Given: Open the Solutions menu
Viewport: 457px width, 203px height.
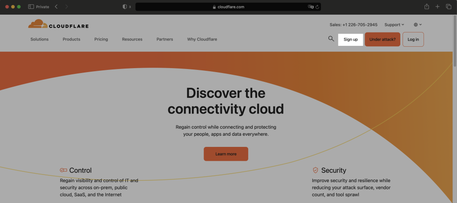Looking at the screenshot, I should tap(39, 39).
